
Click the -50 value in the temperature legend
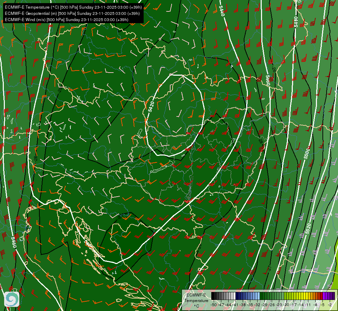pos(214,305)
